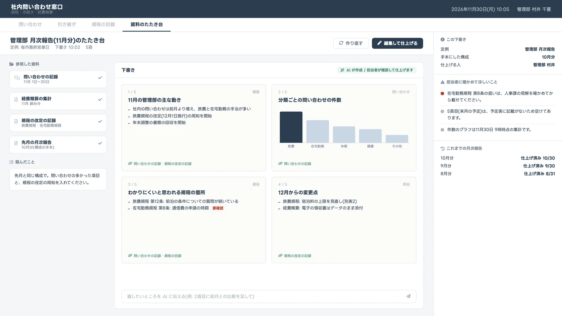The width and height of the screenshot is (562, 316).
Task: Open the 問い合わせ tab
Action: coord(30,25)
